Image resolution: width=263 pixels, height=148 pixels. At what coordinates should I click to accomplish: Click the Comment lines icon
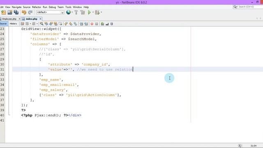click(x=102, y=24)
